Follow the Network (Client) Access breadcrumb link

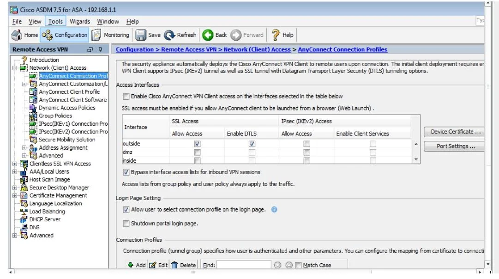coord(257,49)
